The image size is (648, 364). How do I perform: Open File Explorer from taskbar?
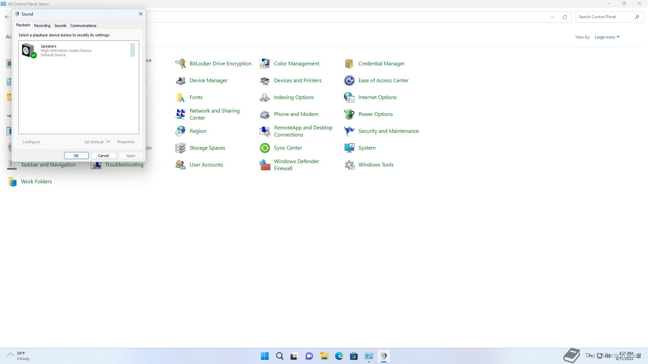point(324,356)
